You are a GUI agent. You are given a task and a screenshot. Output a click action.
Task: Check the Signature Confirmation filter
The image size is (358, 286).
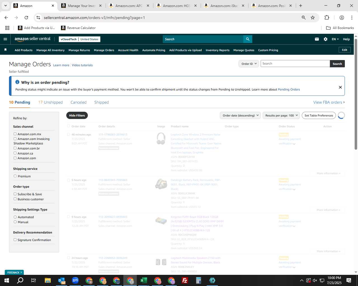click(15, 240)
